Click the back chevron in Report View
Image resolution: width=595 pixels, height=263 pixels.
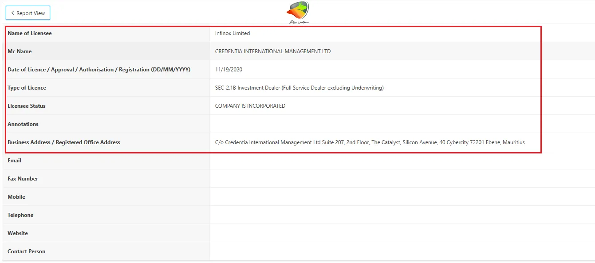tap(12, 13)
